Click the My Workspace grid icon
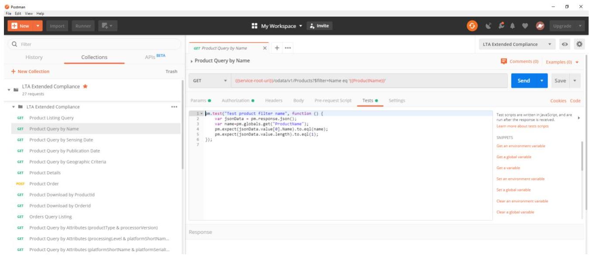Screen dimensions: 589x256 255,26
